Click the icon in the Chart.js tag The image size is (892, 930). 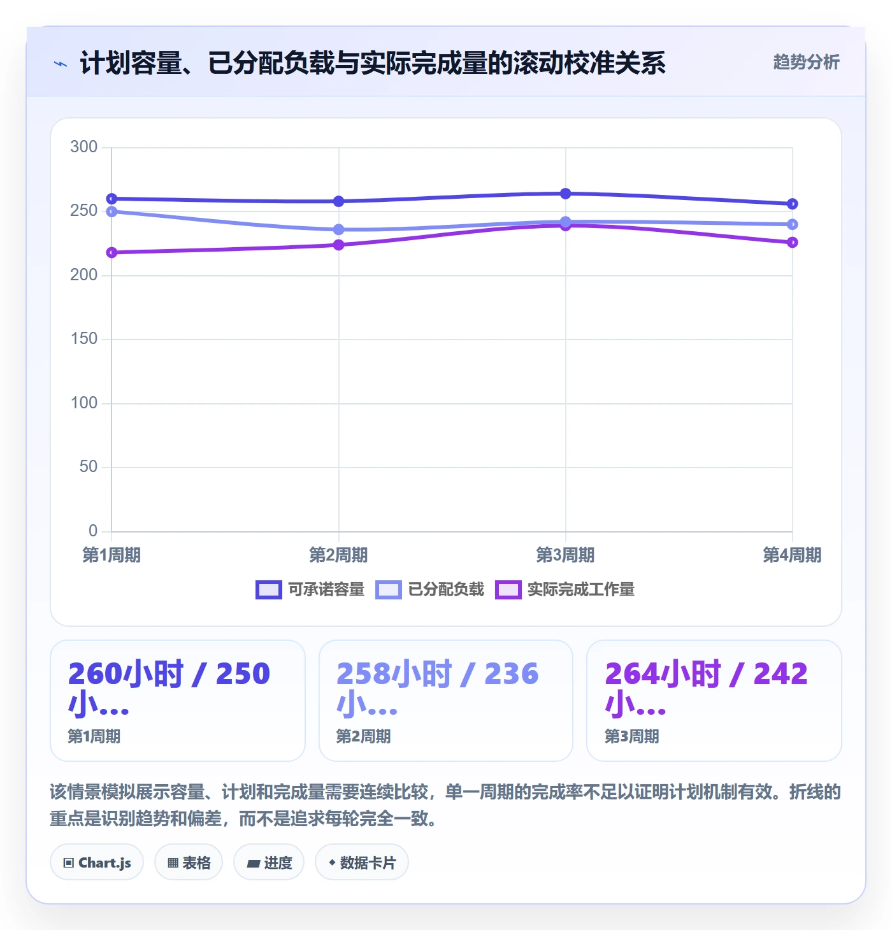coord(69,863)
